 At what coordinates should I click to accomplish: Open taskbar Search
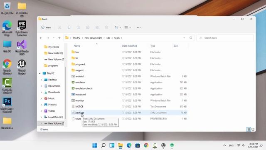103,145
